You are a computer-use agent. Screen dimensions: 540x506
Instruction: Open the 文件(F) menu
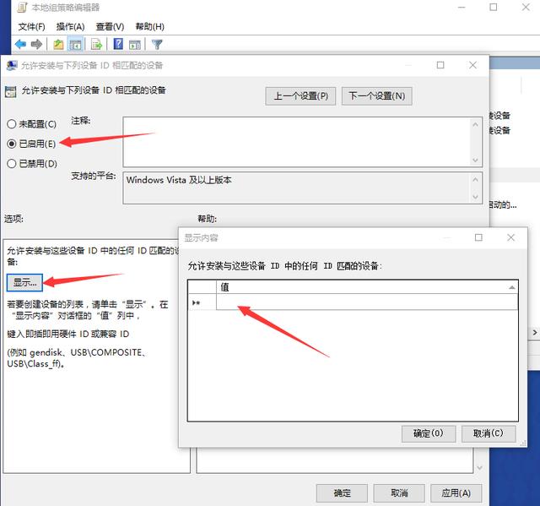pos(31,26)
